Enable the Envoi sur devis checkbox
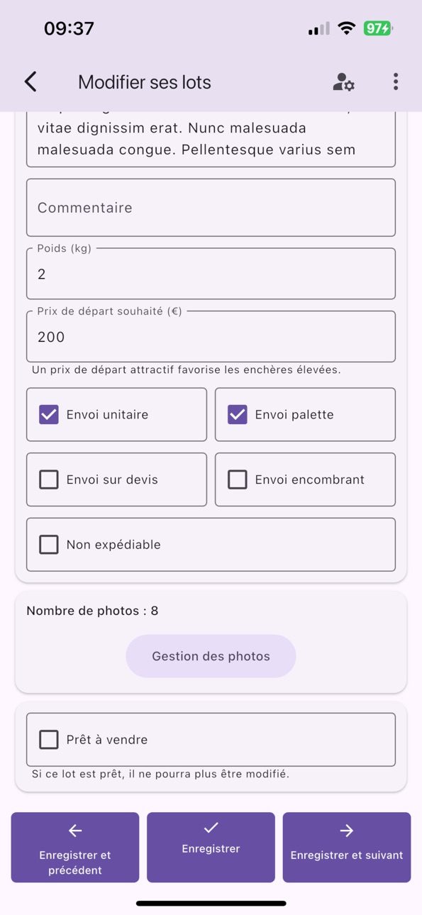422x915 pixels. point(49,479)
